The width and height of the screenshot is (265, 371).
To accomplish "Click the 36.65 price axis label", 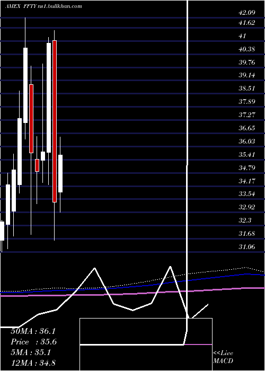I will coord(247,128).
